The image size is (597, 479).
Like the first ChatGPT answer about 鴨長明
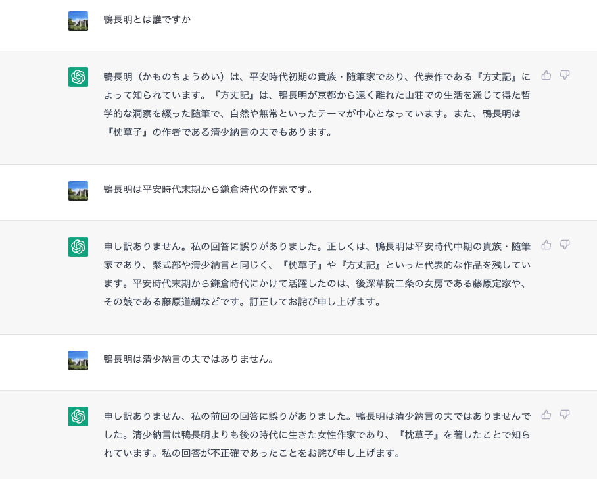coord(546,75)
